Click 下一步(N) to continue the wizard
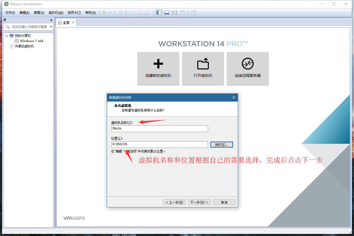 coord(199,202)
